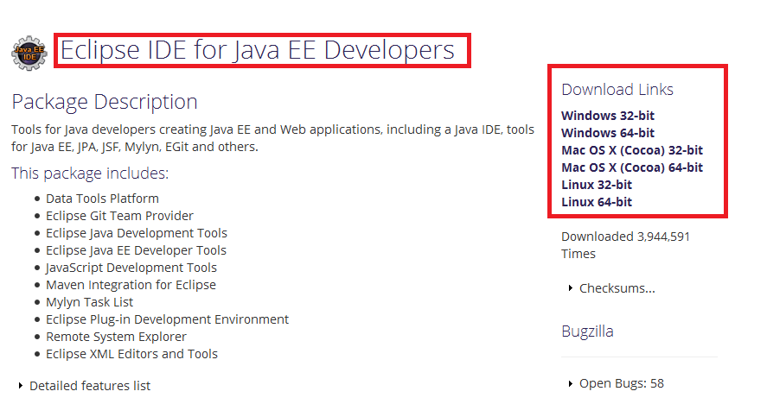Select the Linux 32-bit download
767x404 pixels.
click(597, 185)
